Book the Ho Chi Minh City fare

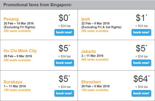click(64, 63)
